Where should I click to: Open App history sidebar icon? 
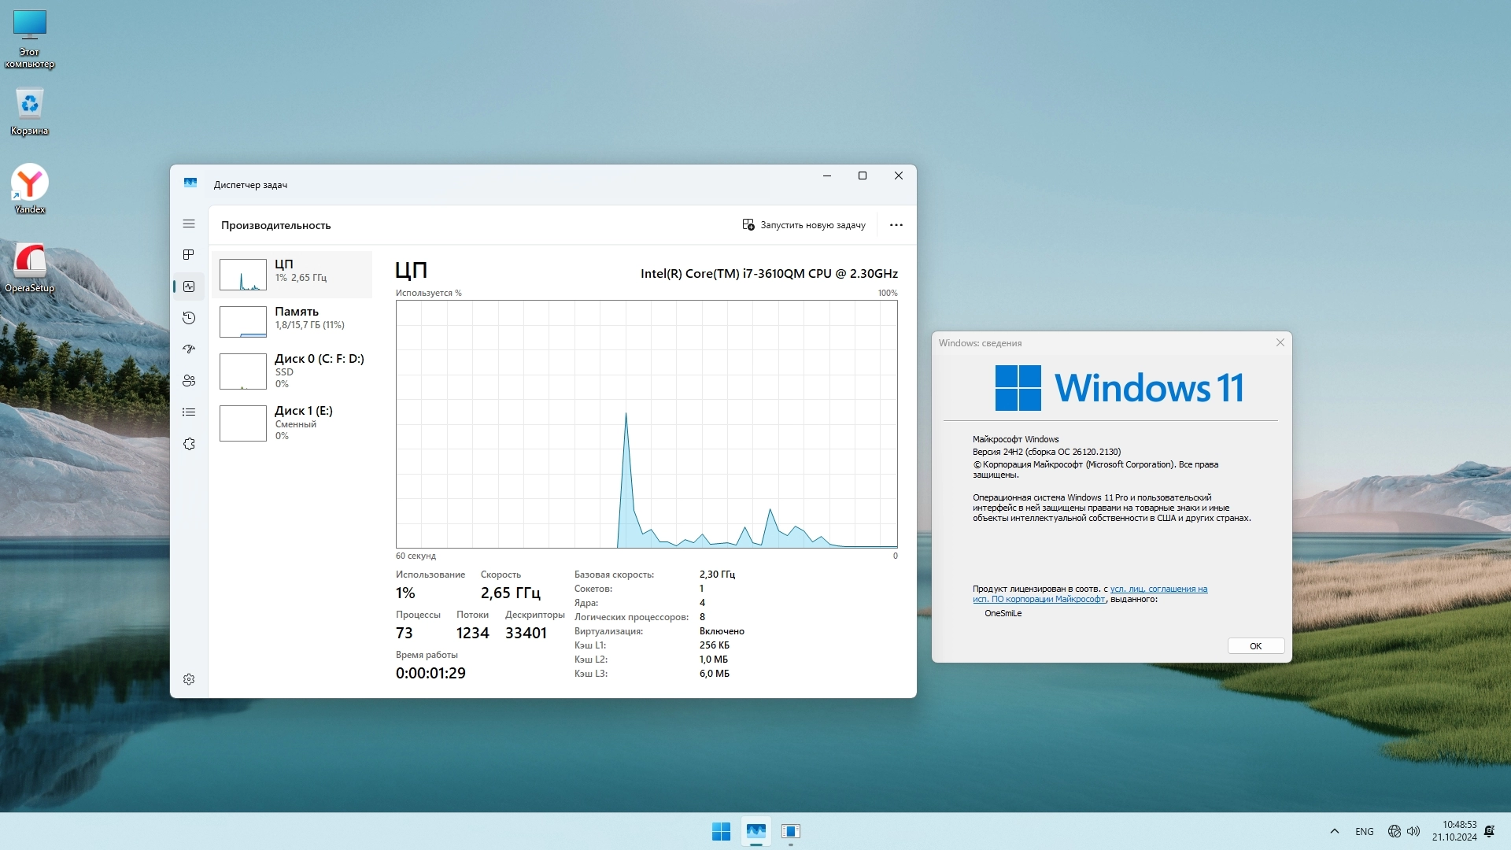[189, 318]
